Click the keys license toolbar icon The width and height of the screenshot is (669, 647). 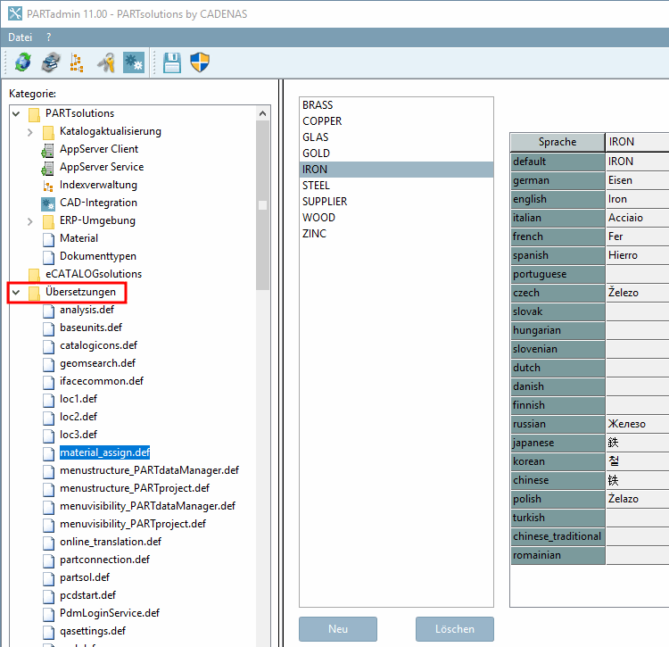point(106,62)
